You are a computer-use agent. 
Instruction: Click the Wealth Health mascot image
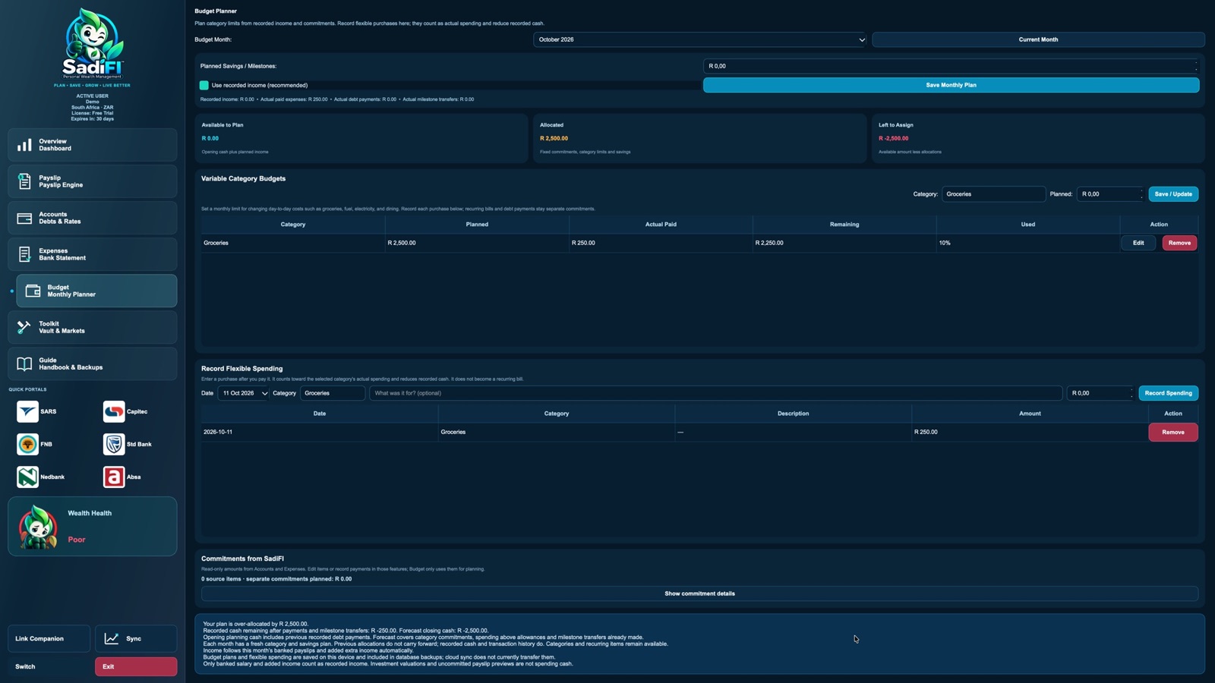point(39,527)
